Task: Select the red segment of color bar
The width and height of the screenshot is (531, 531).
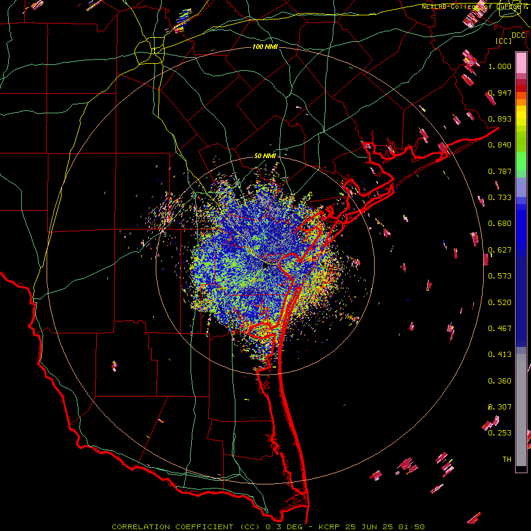Action: [521, 88]
